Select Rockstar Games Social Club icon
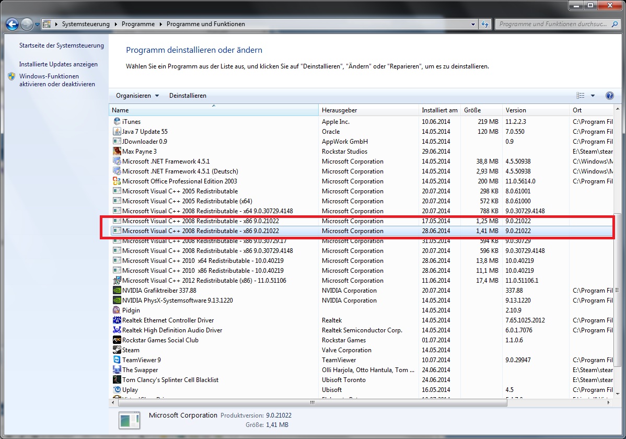 117,340
